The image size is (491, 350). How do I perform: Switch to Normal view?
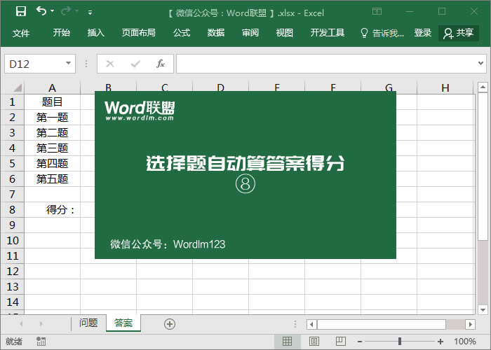point(287,342)
